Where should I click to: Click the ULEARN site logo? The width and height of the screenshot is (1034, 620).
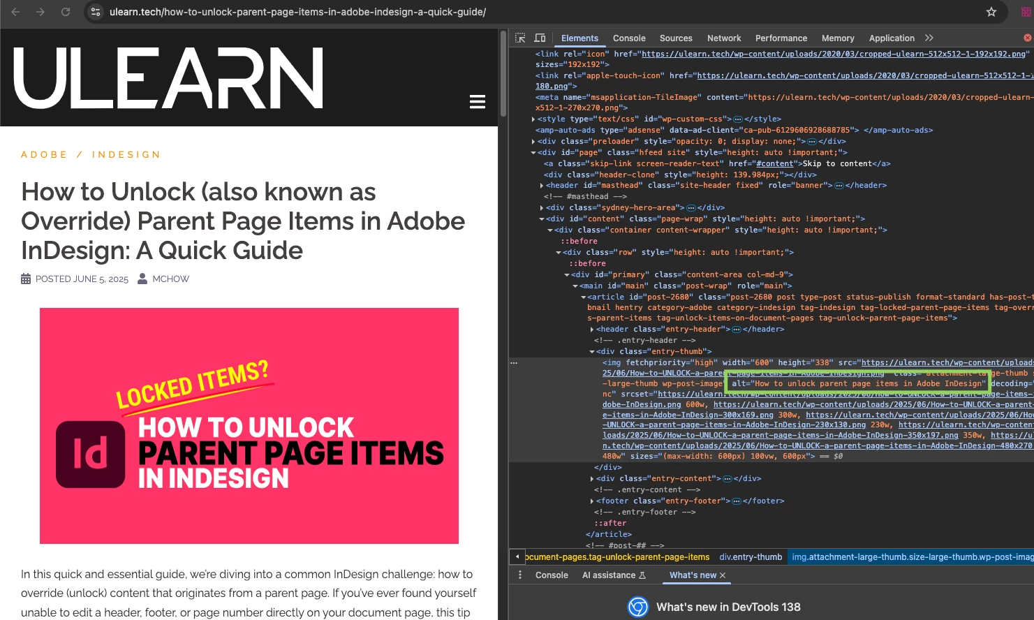click(168, 78)
